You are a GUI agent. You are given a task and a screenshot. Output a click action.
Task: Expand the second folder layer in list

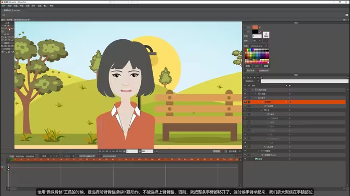click(x=256, y=94)
